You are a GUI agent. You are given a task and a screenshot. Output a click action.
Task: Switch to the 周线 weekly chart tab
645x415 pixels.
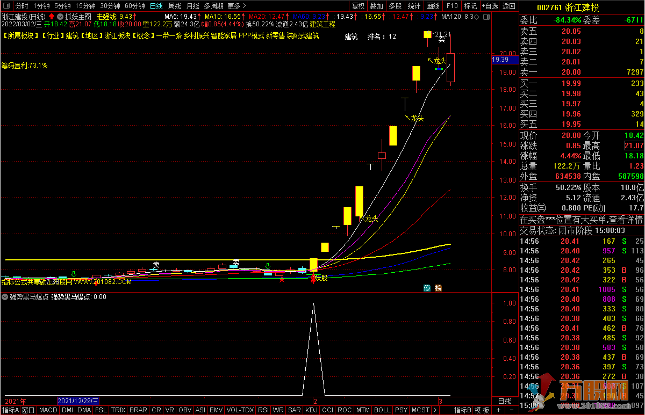pyautogui.click(x=174, y=6)
